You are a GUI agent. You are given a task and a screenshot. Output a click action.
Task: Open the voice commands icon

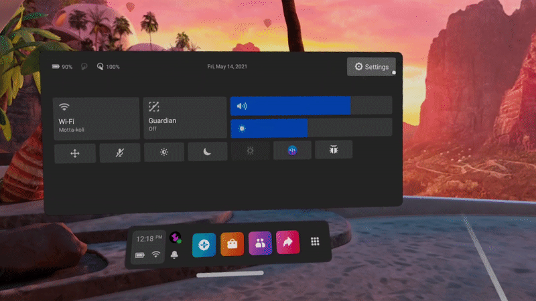click(x=292, y=150)
